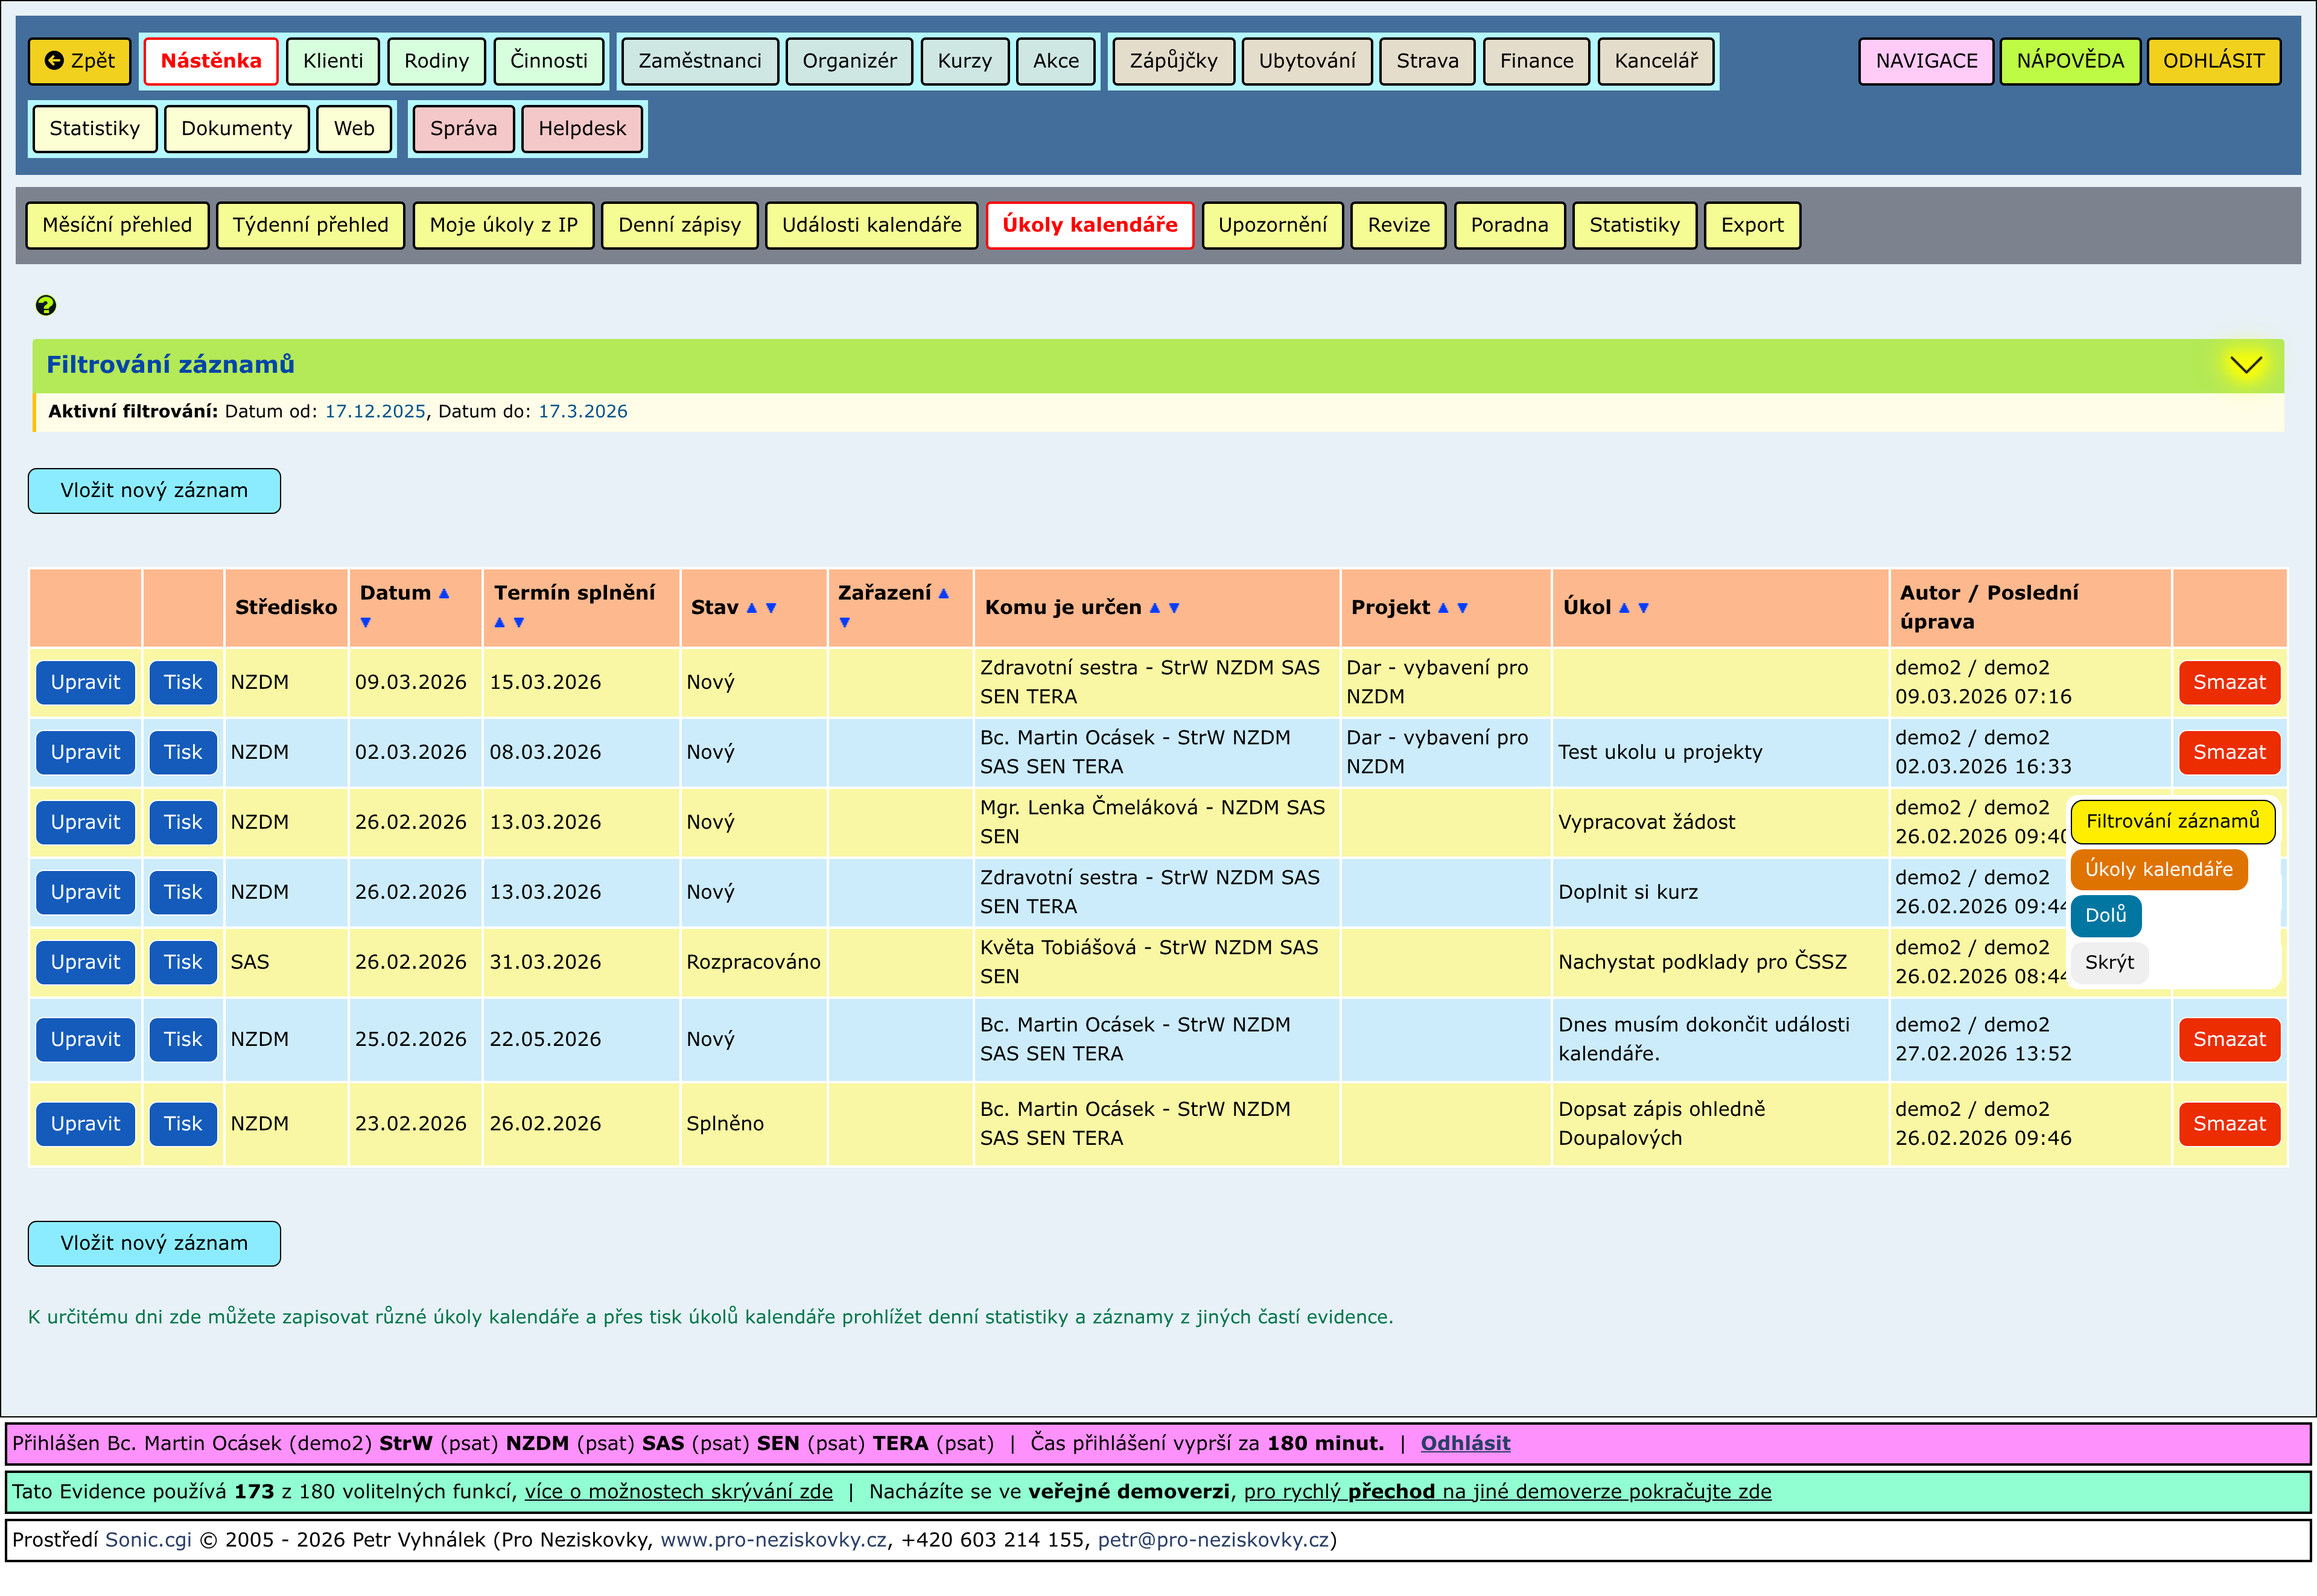Jump down using the Dolů button

pos(2105,915)
